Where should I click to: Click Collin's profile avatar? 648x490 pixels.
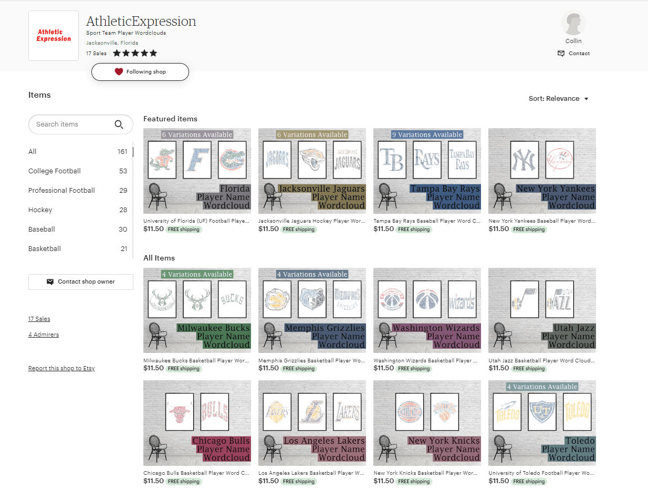point(573,23)
